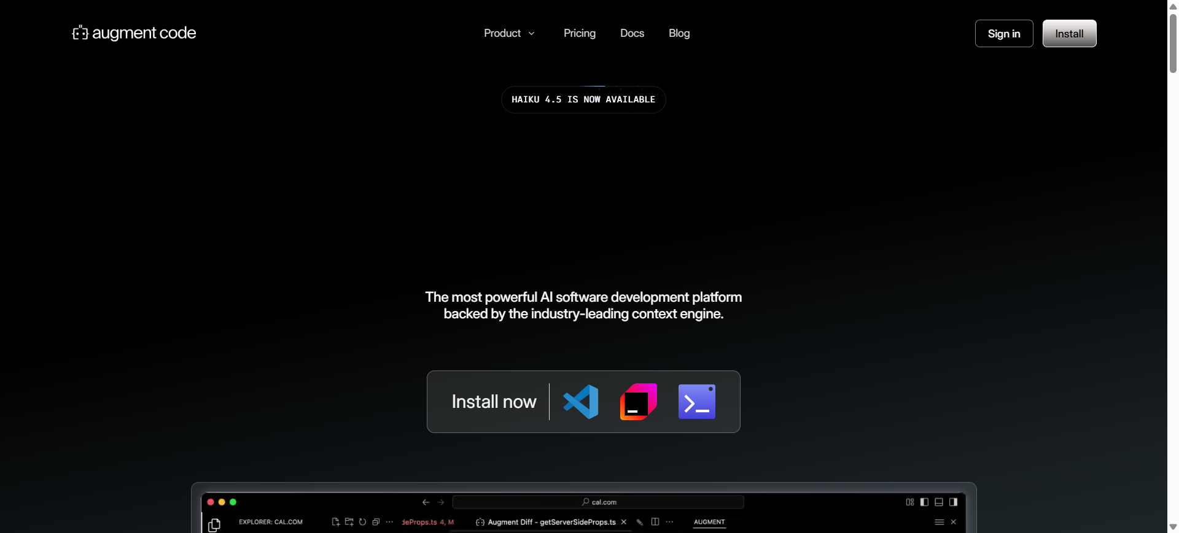This screenshot has width=1179, height=533.
Task: Choose the JetBrains IDE icon
Action: pyautogui.click(x=639, y=402)
